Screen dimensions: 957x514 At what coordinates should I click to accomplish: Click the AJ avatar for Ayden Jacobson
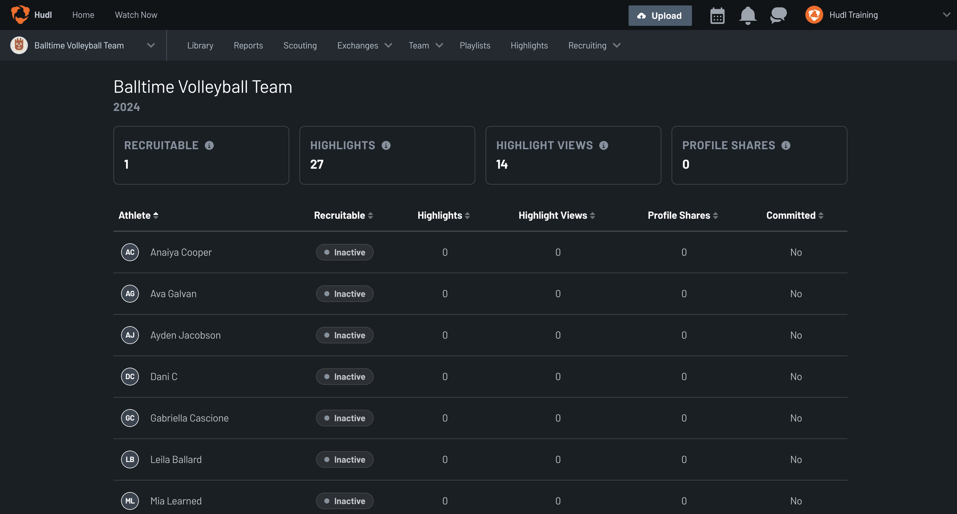[130, 335]
